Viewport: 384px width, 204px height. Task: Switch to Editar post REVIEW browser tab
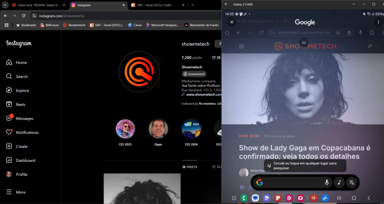[x=37, y=5]
